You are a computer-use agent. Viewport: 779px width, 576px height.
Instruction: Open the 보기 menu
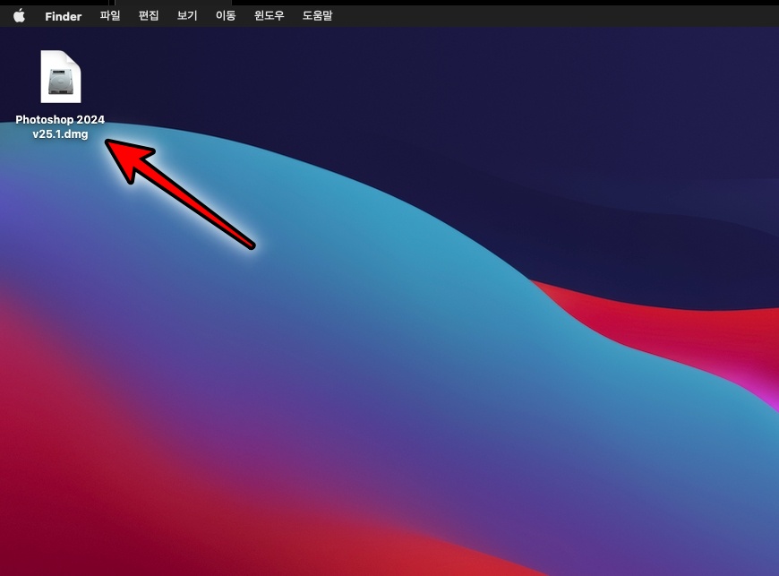(x=187, y=16)
